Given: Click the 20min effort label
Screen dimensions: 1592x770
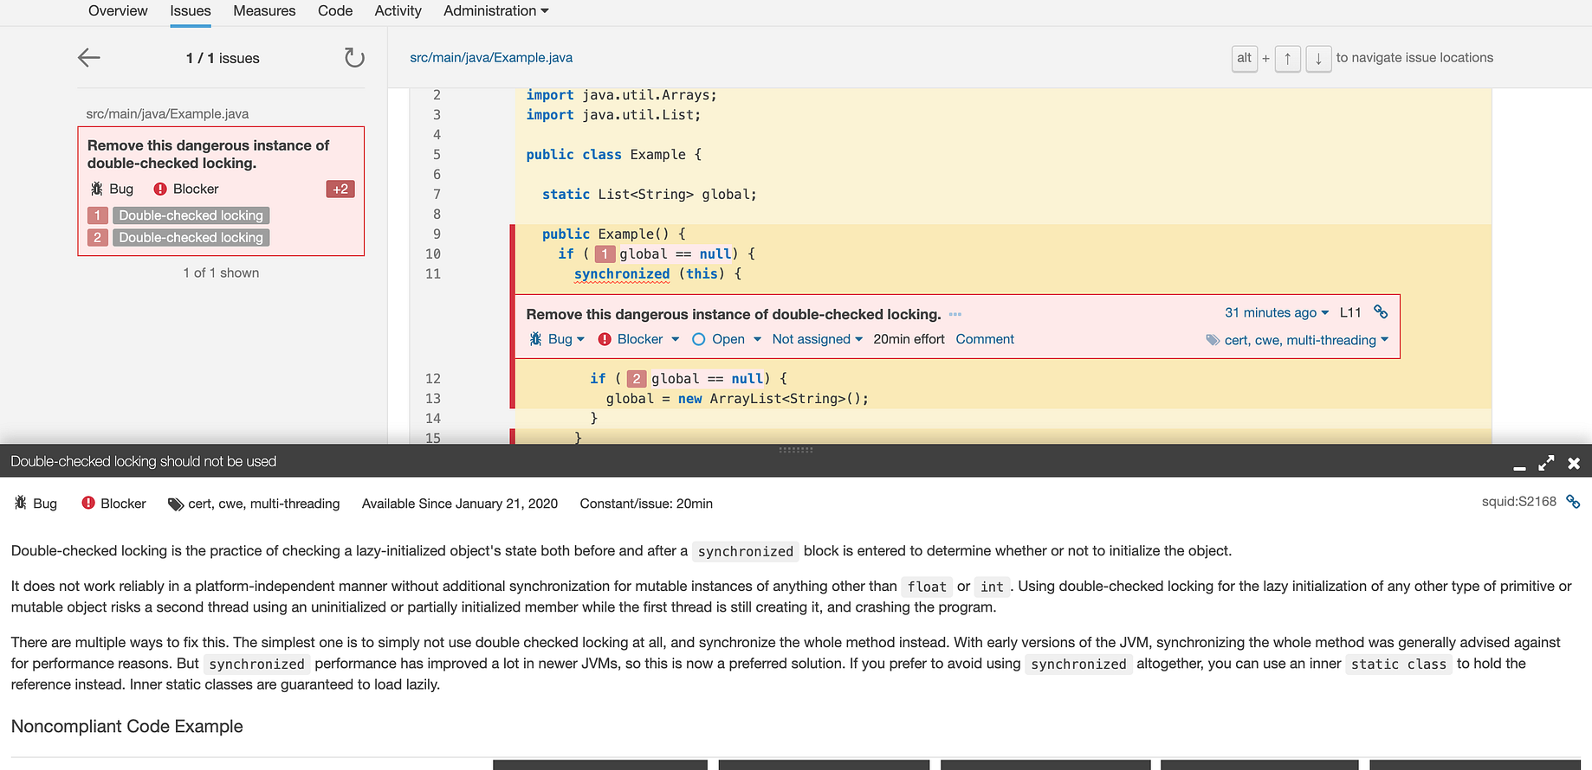Looking at the screenshot, I should 909,339.
